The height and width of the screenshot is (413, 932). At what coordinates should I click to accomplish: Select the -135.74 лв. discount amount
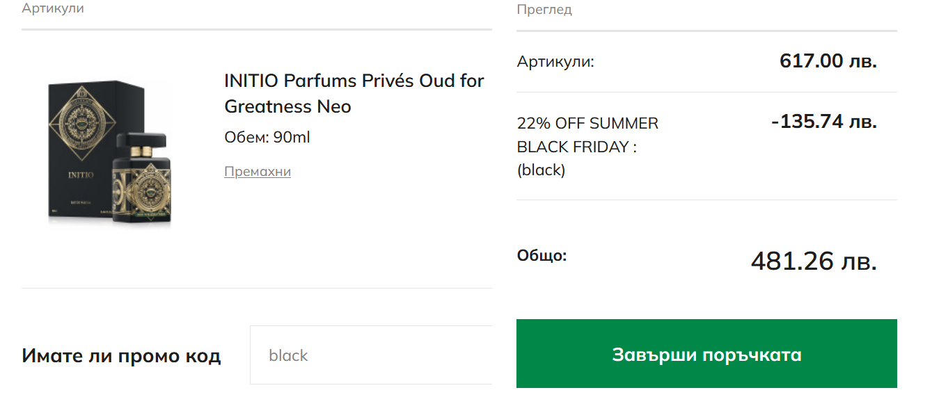(823, 122)
